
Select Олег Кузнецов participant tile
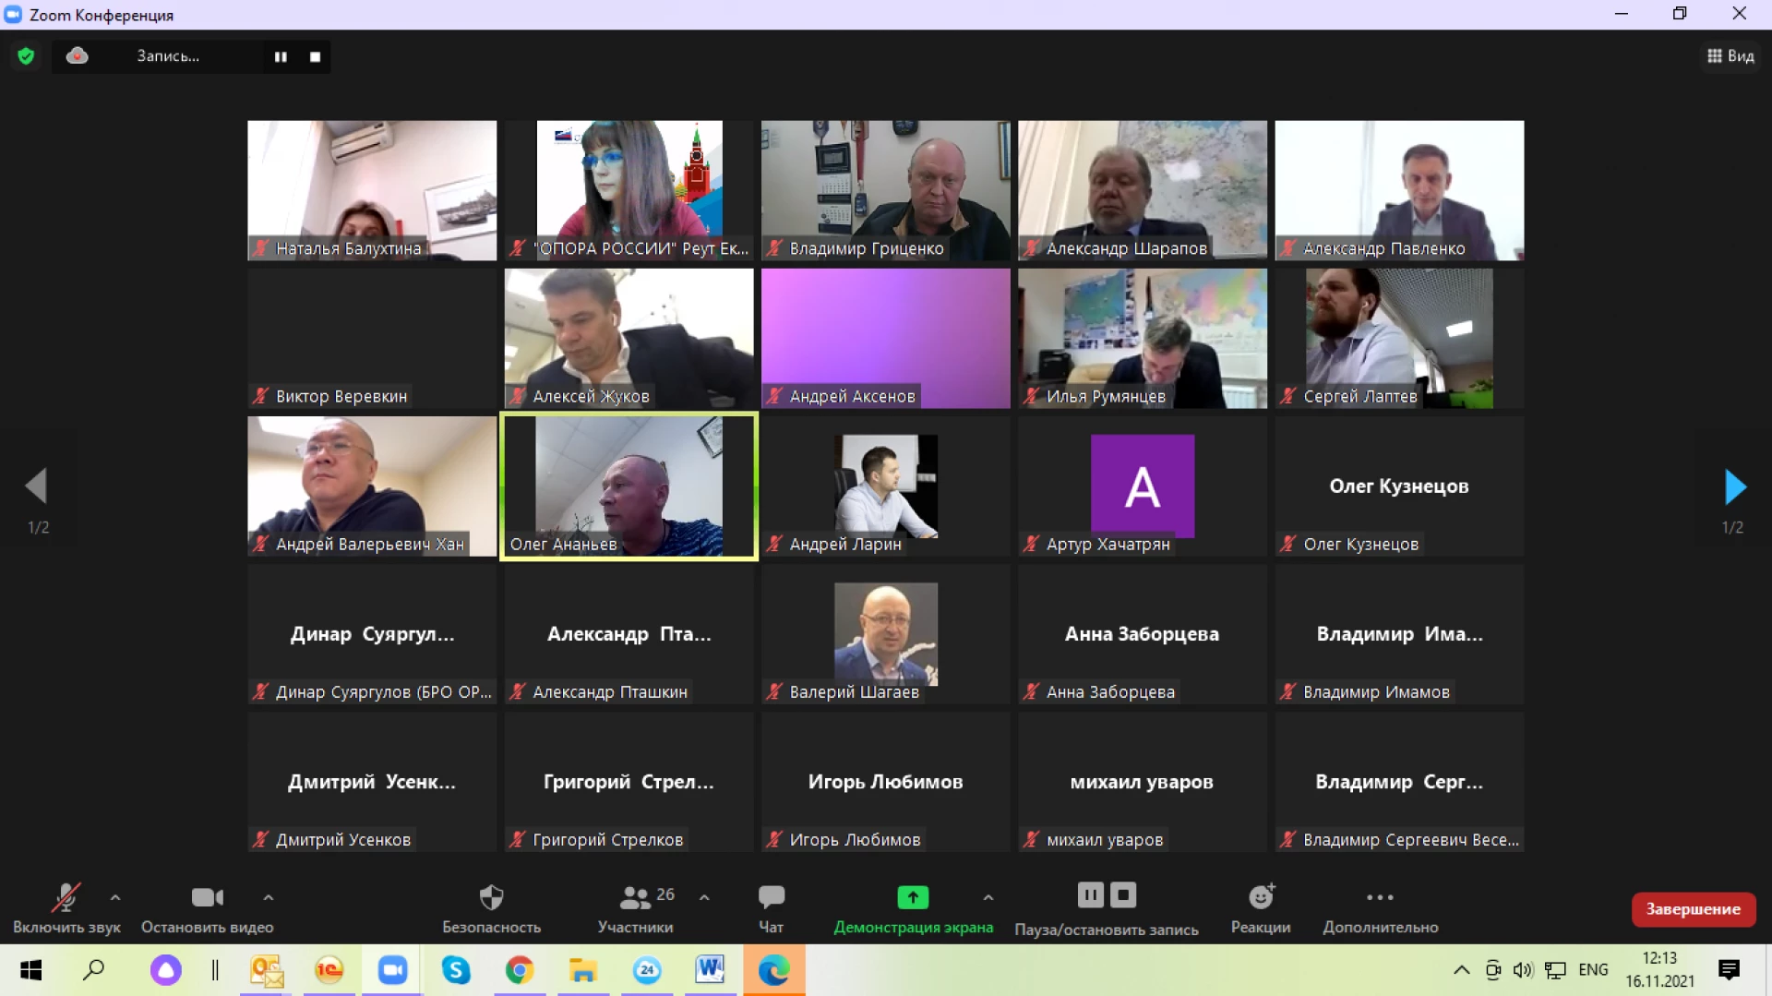click(x=1399, y=486)
